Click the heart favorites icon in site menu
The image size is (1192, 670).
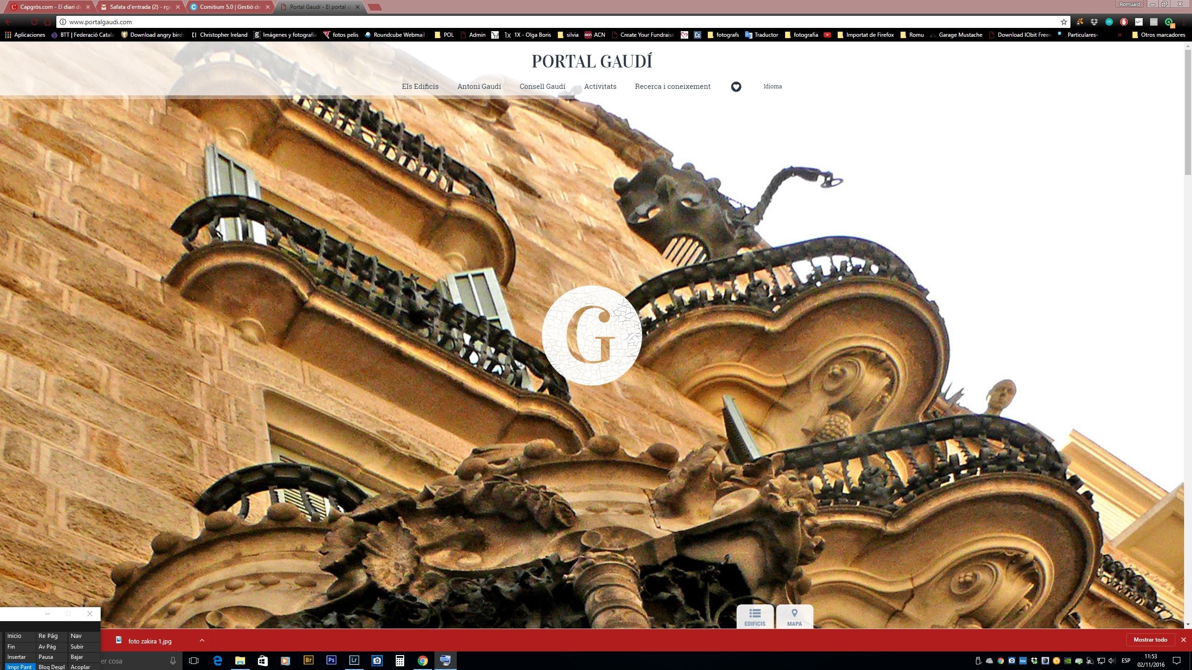(736, 87)
